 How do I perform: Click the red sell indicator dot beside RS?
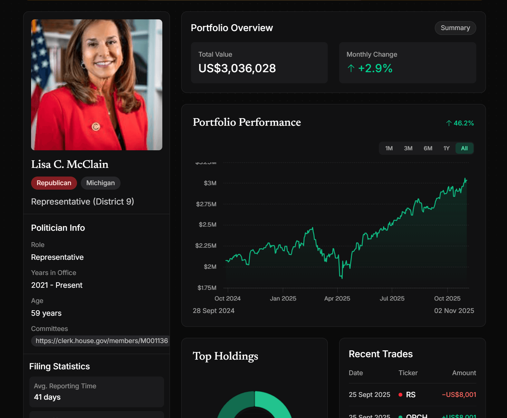tap(401, 394)
